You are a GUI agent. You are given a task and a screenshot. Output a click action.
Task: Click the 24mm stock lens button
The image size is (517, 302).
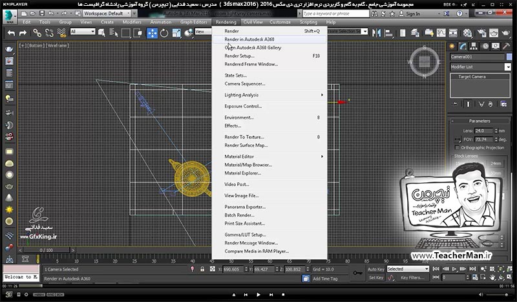point(496,164)
